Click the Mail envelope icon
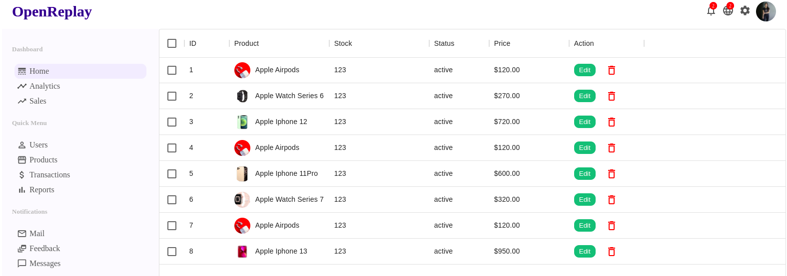The image size is (787, 276). point(22,234)
